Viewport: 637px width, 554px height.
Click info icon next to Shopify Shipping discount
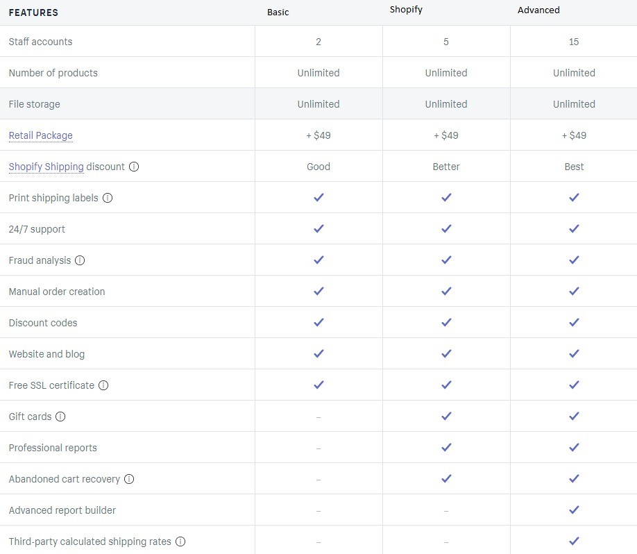[x=134, y=167]
